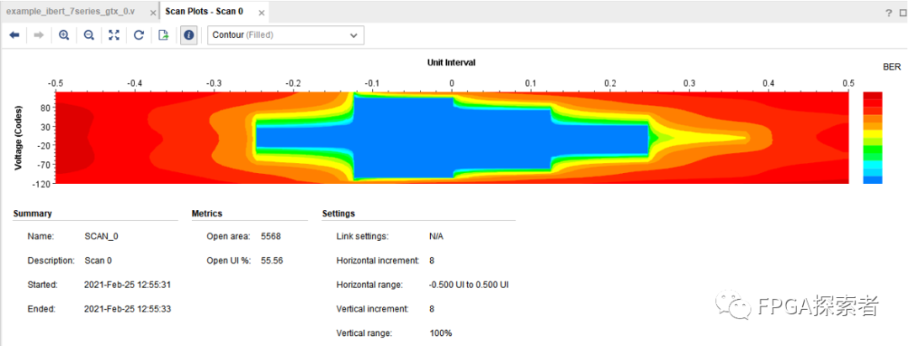Close the example_ibert_7series_gtx_0.v tab
The image size is (909, 346).
152,13
